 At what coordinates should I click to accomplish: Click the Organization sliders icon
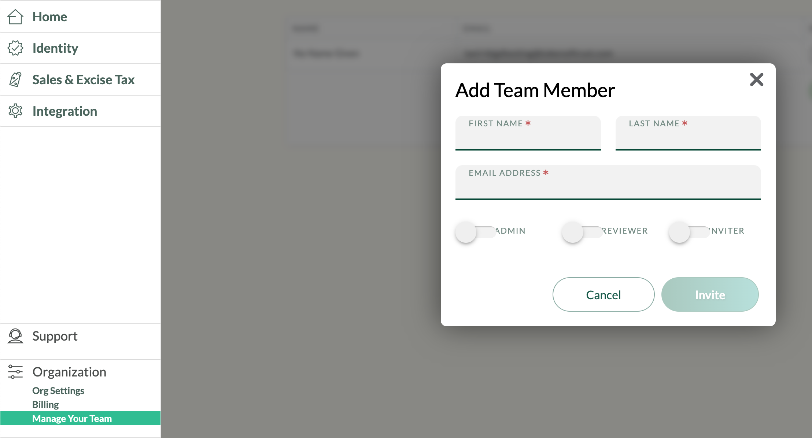pyautogui.click(x=15, y=372)
